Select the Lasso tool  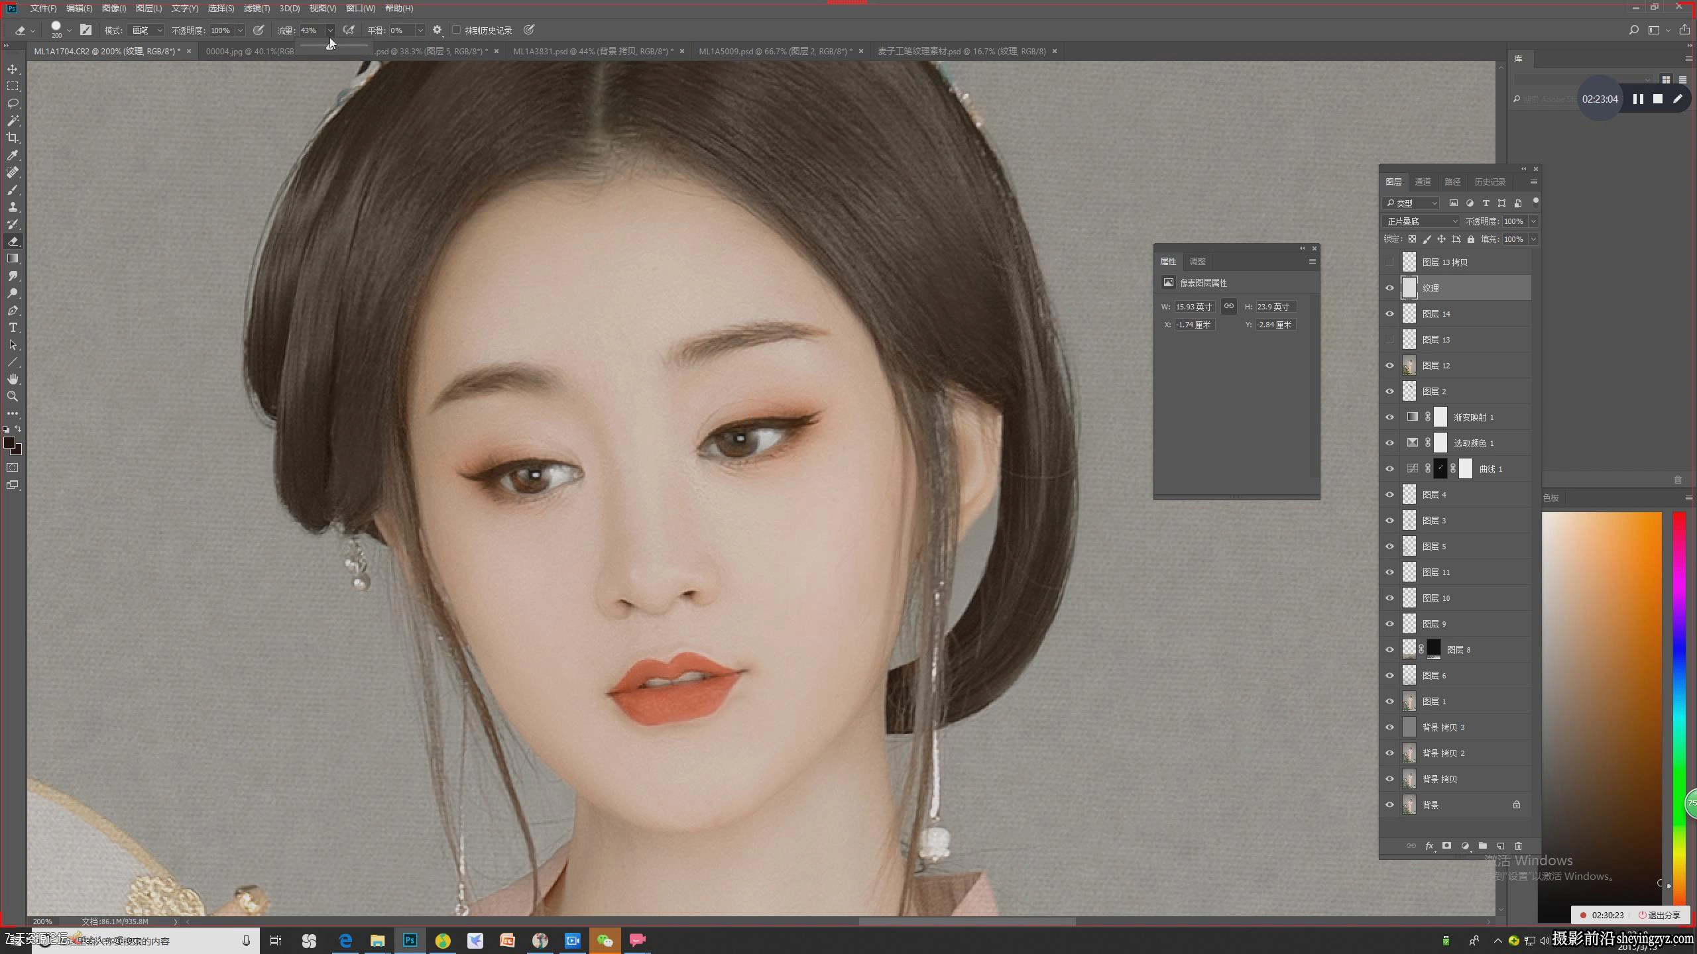[x=13, y=103]
